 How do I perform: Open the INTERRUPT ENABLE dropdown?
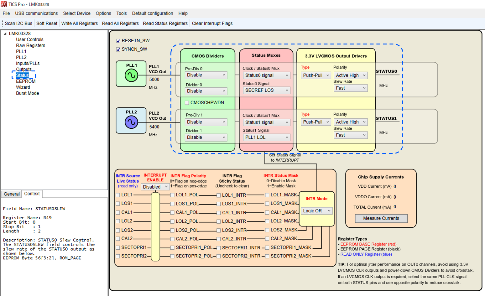pos(155,187)
